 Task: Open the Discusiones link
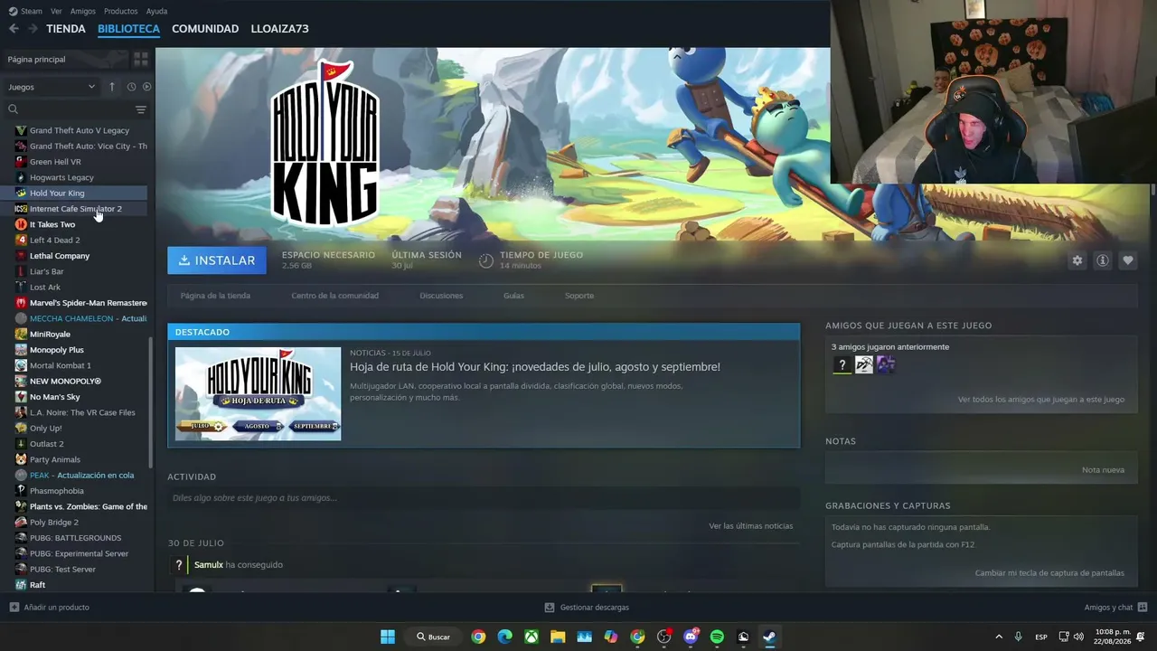click(441, 296)
